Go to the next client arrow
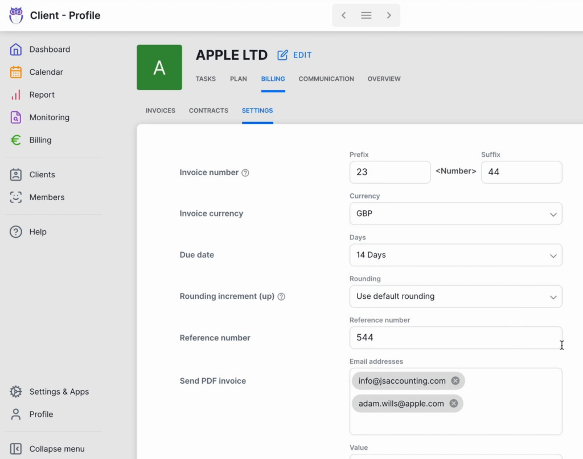 [x=389, y=15]
